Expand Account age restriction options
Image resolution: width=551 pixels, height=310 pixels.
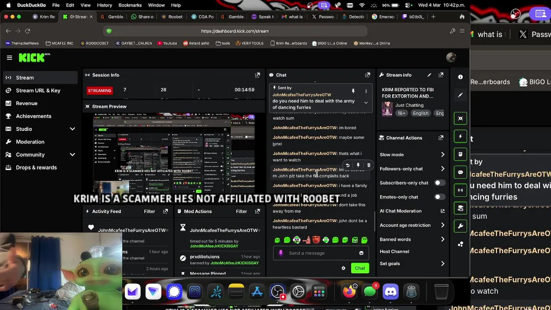click(x=443, y=225)
